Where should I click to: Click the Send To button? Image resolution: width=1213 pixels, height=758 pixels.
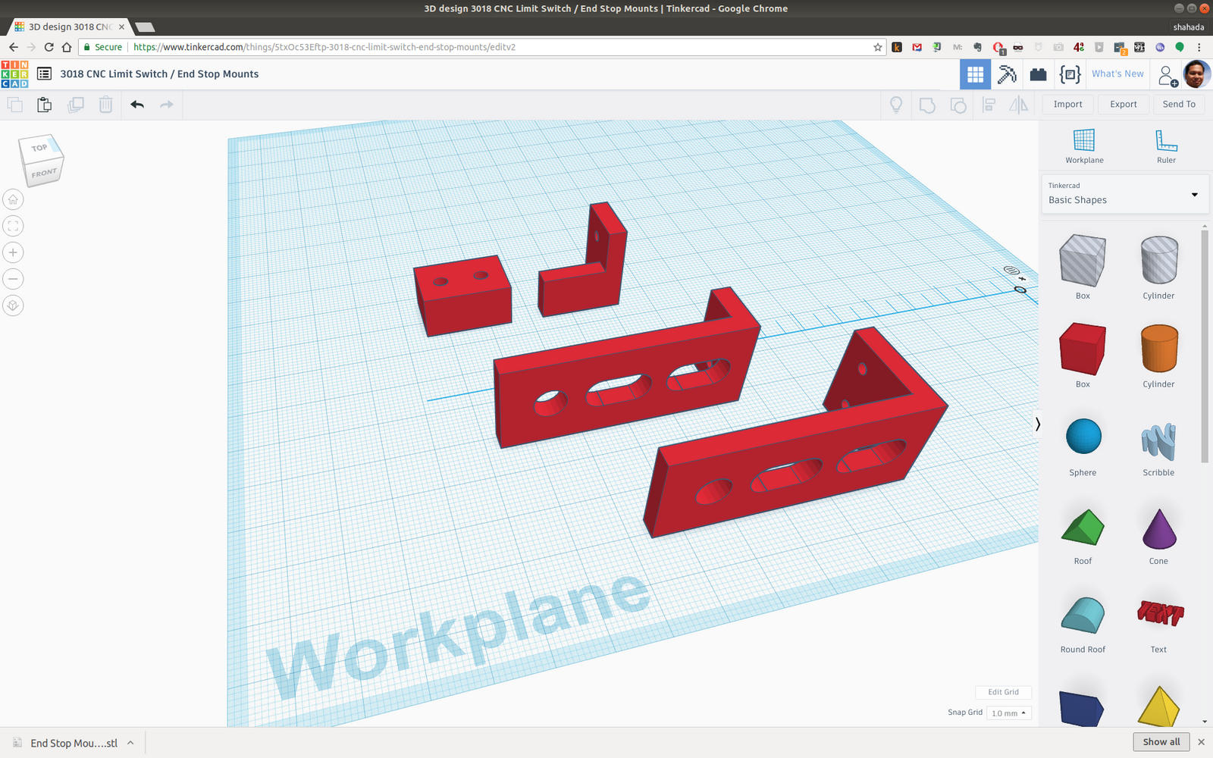pos(1179,105)
